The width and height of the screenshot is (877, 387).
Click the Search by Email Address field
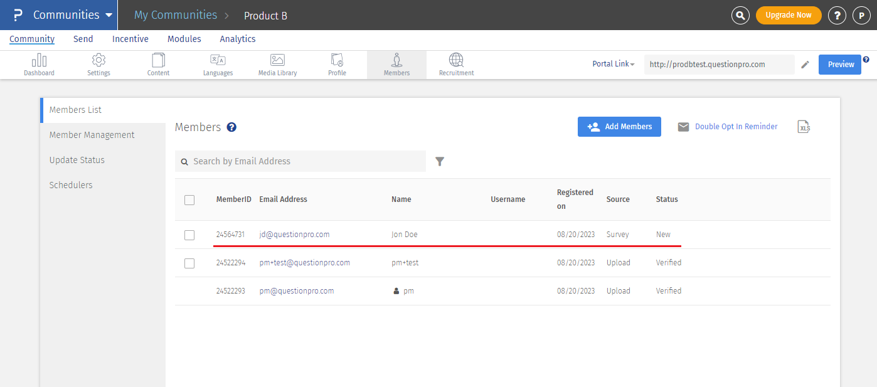pos(300,161)
